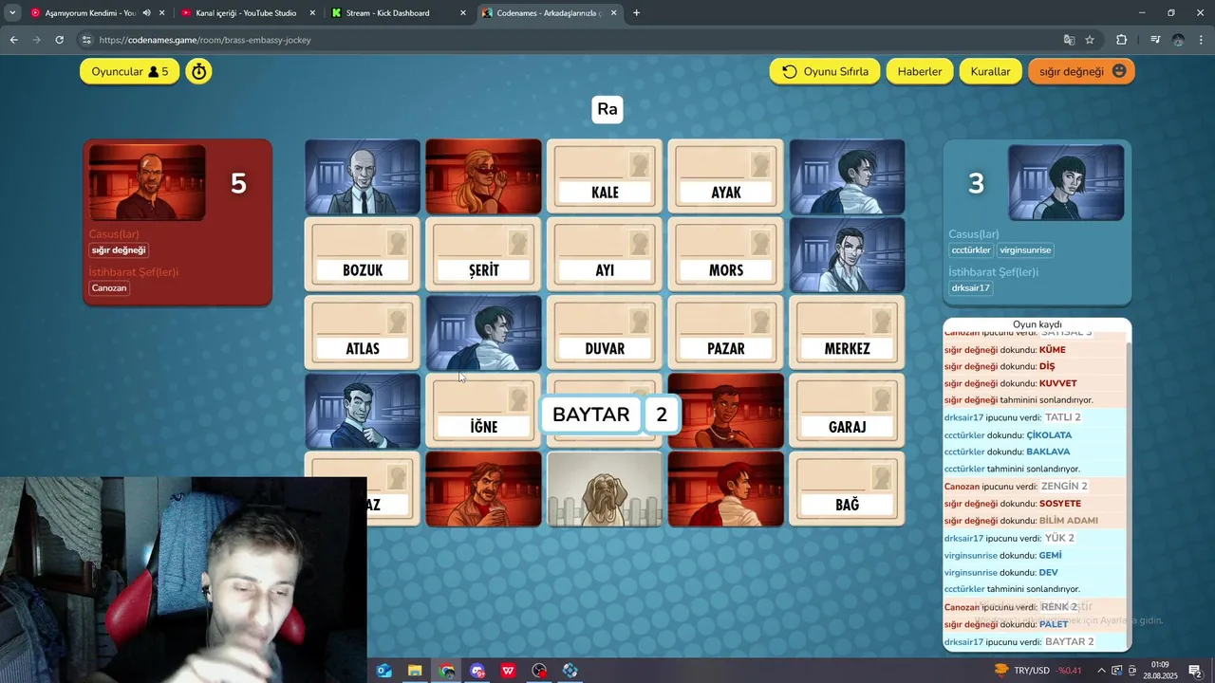Viewport: 1215px width, 683px height.
Task: Choose the MORS word card
Action: (x=726, y=254)
